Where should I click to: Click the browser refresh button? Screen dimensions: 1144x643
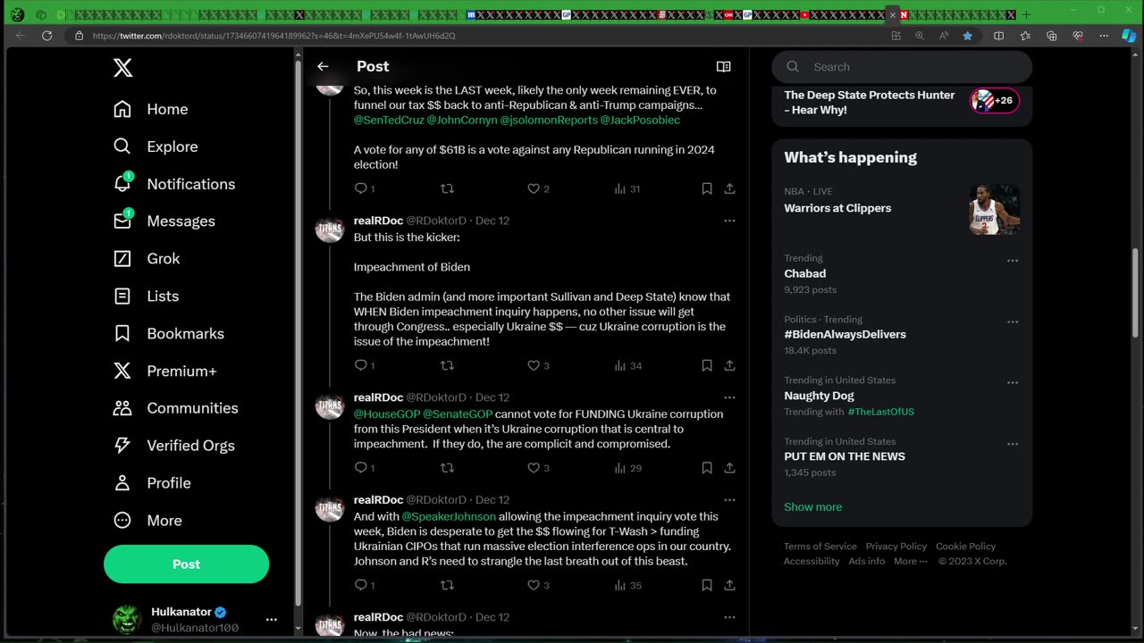pyautogui.click(x=46, y=36)
